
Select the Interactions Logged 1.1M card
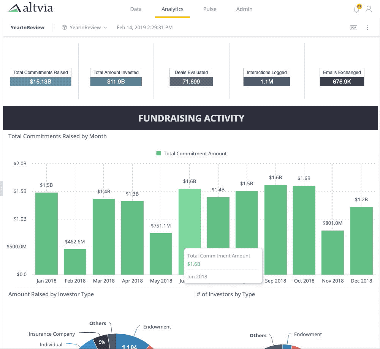click(x=267, y=77)
